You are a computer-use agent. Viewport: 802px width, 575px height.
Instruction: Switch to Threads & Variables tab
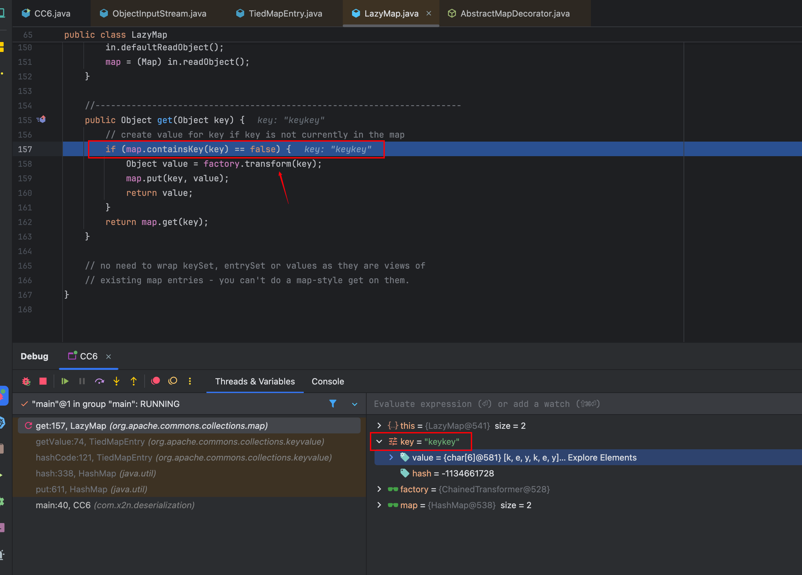[255, 381]
